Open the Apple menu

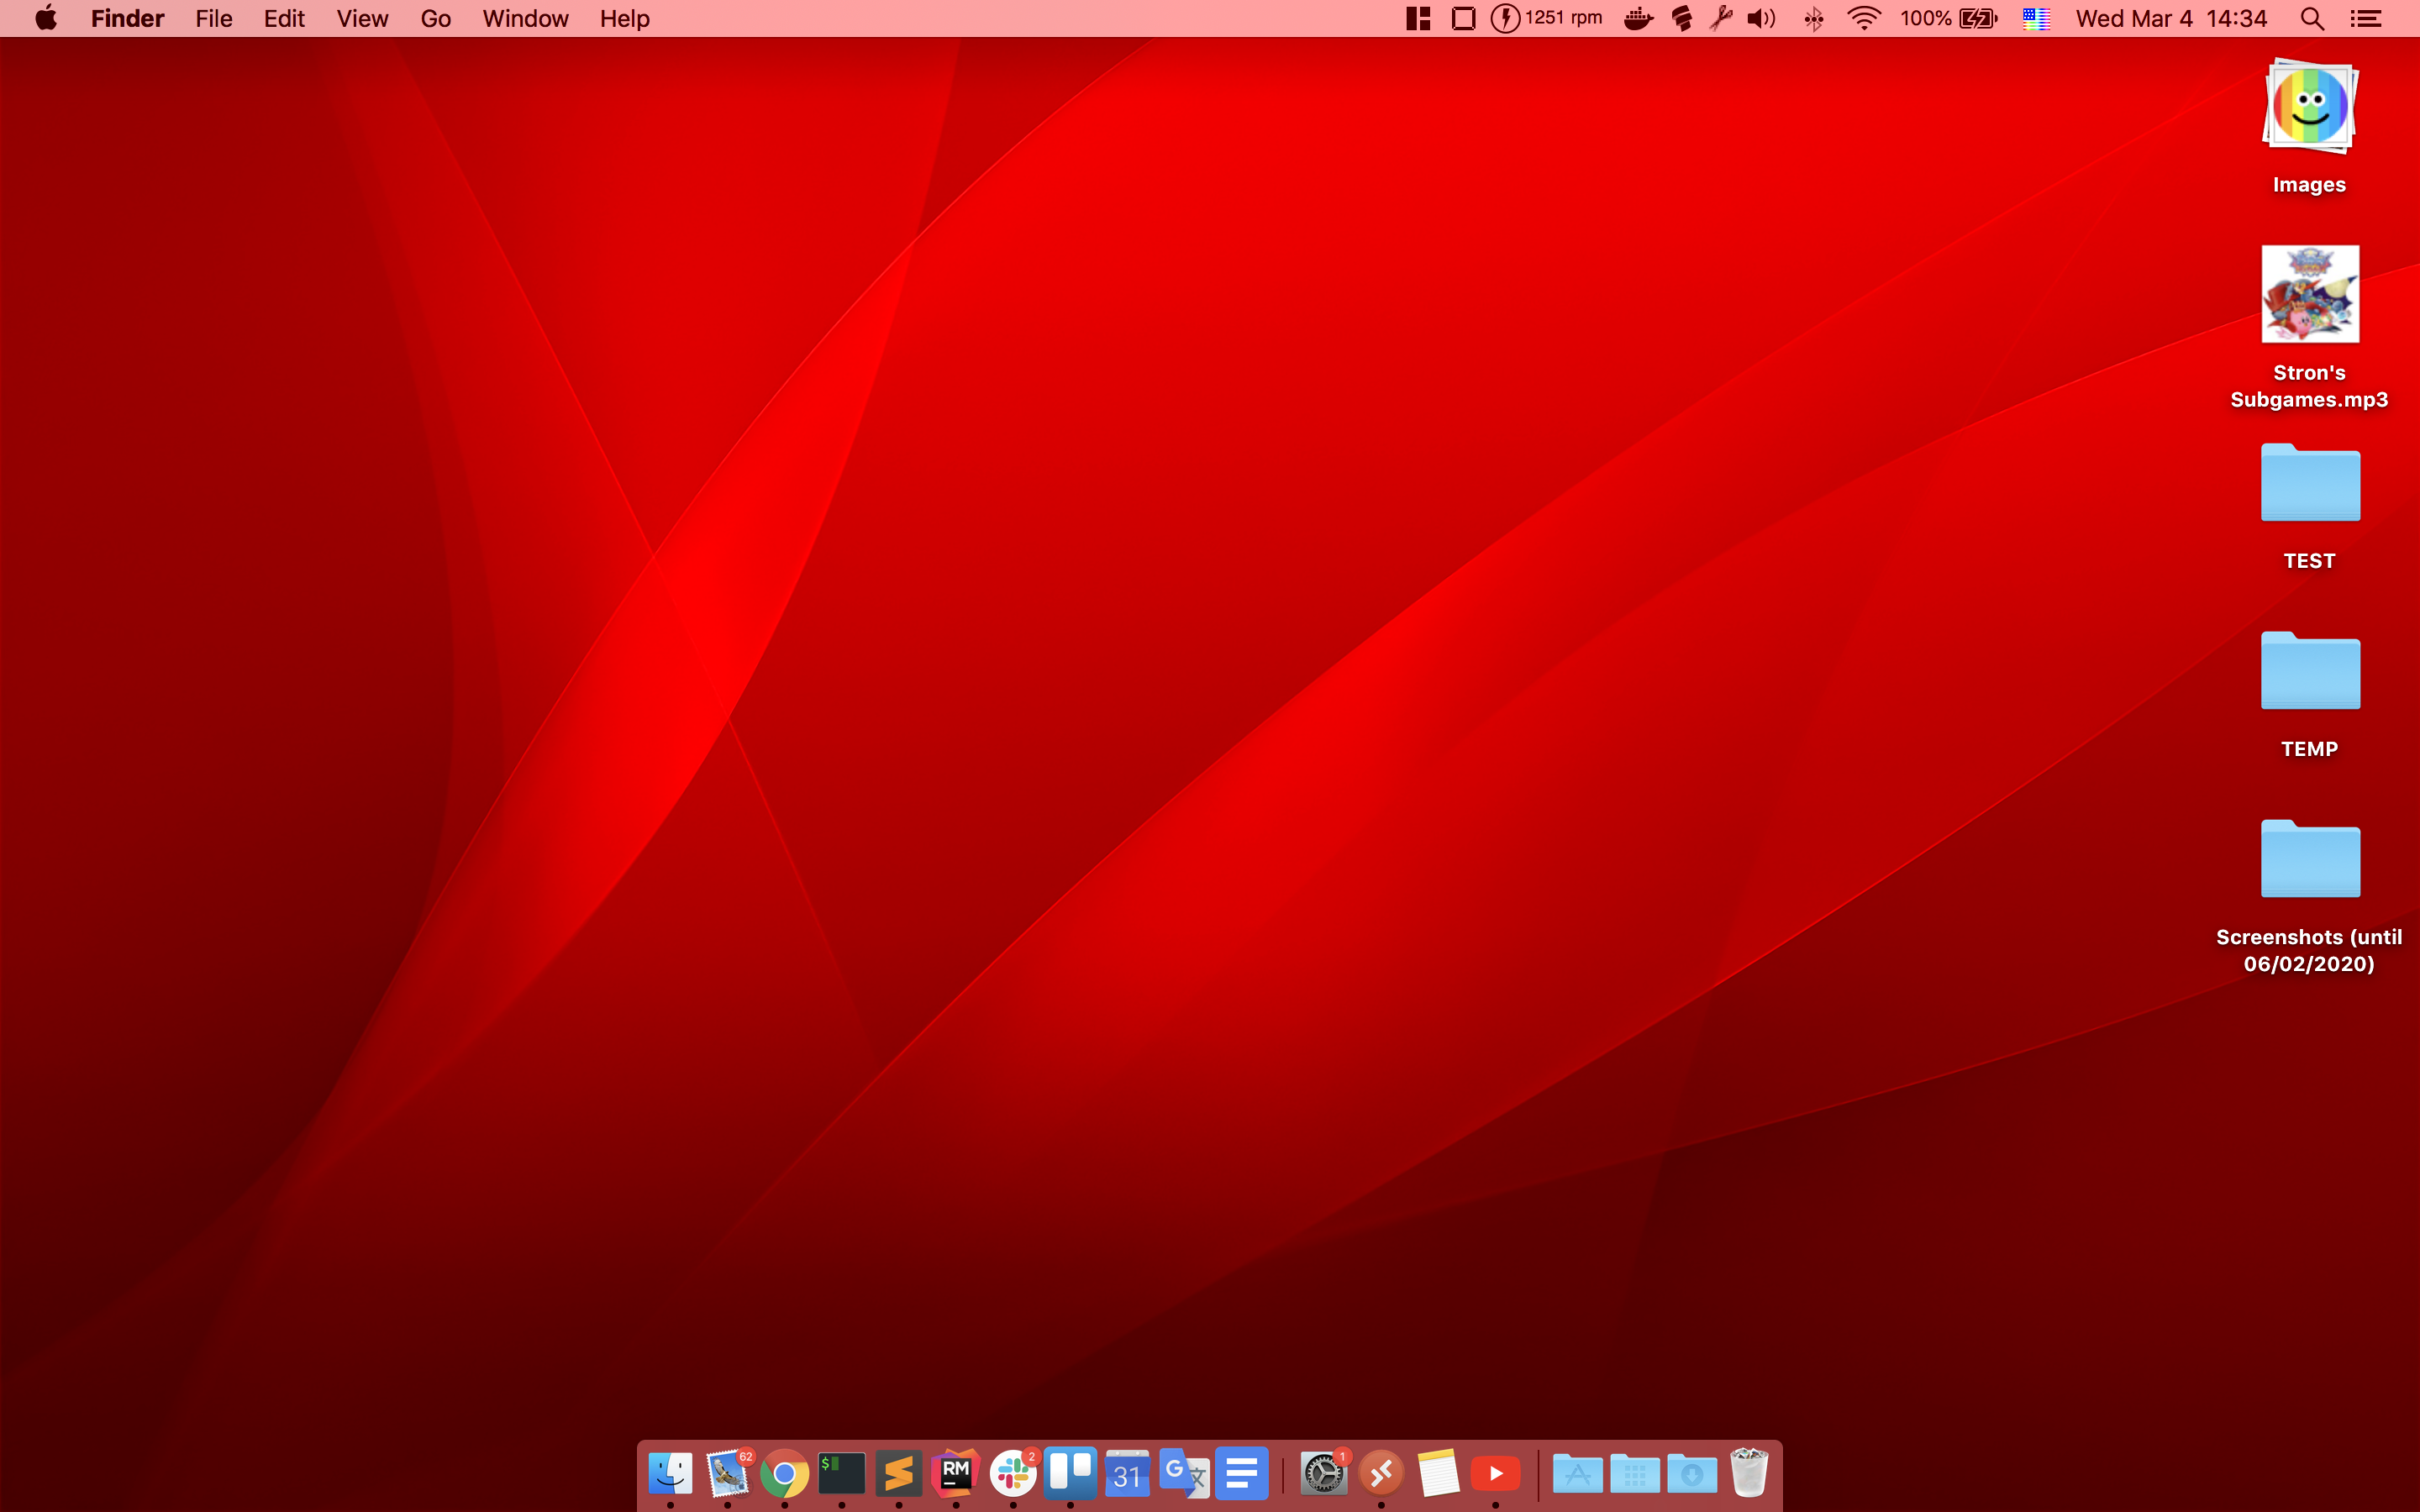[46, 18]
